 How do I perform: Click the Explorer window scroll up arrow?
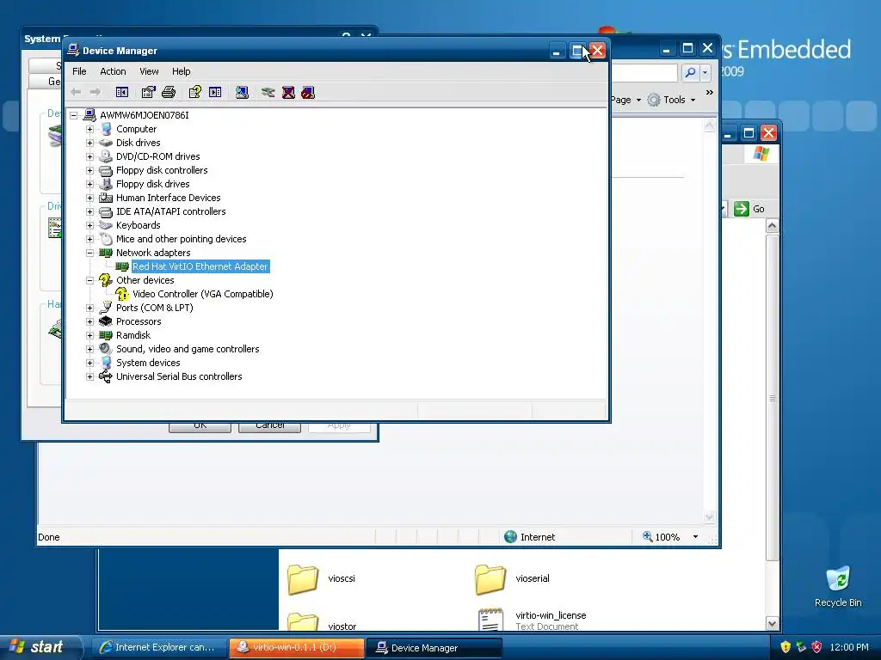click(x=772, y=226)
